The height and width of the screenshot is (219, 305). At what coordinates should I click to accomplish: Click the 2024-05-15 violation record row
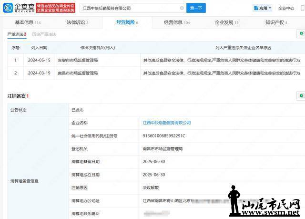click(152, 60)
